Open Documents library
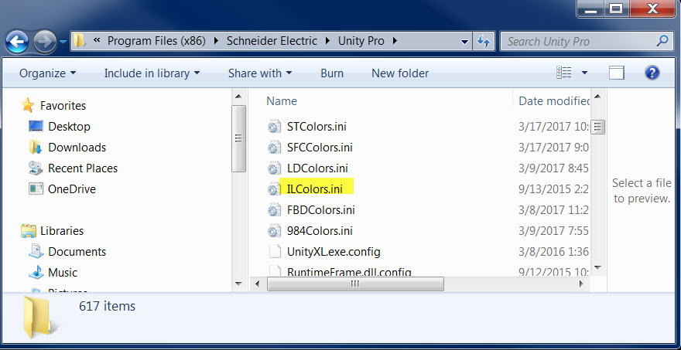 pos(77,252)
